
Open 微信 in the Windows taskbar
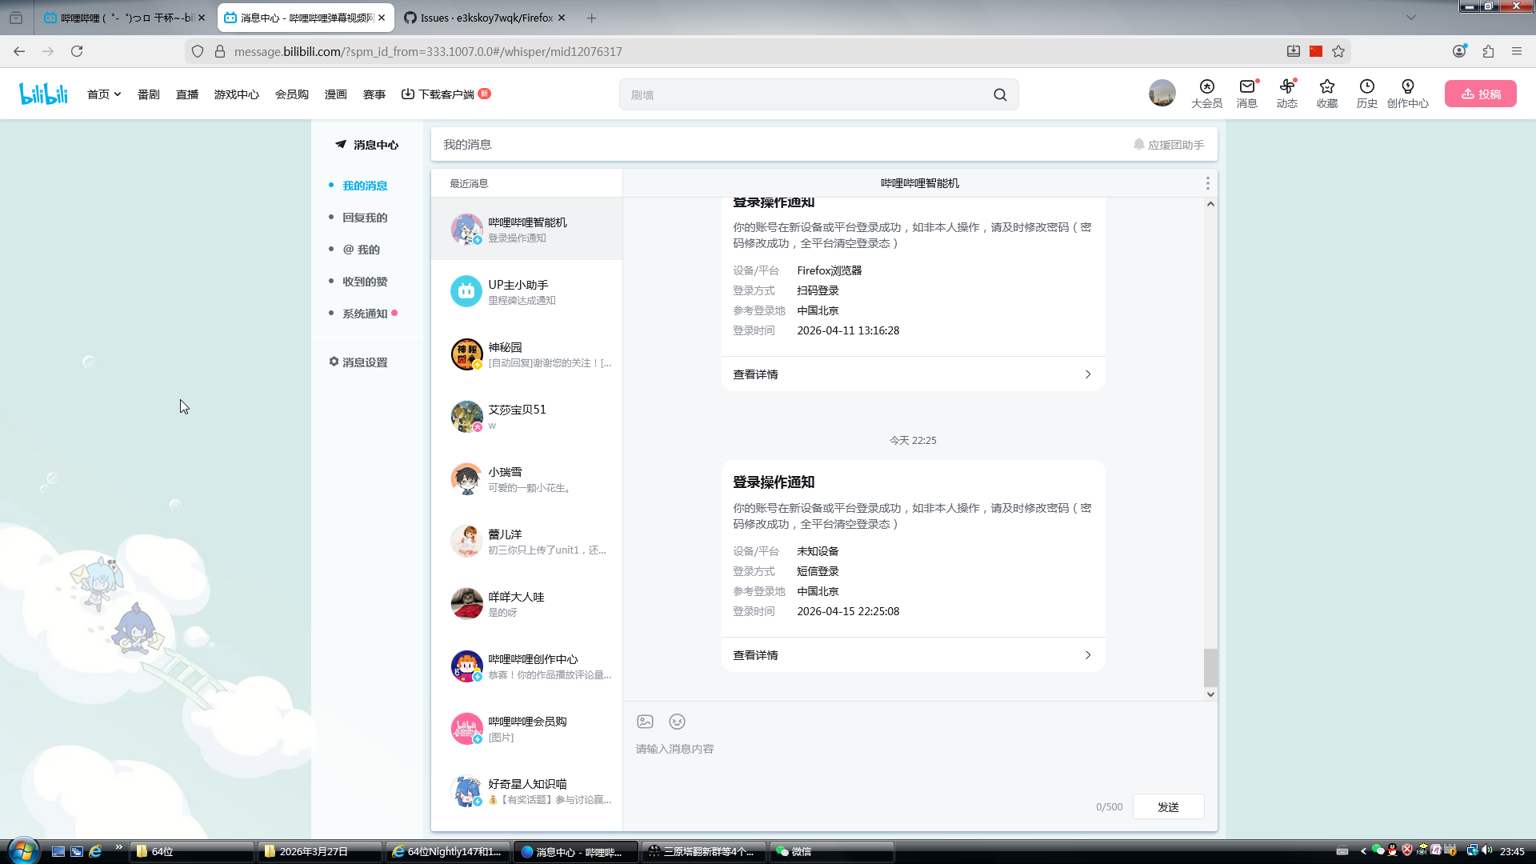830,851
